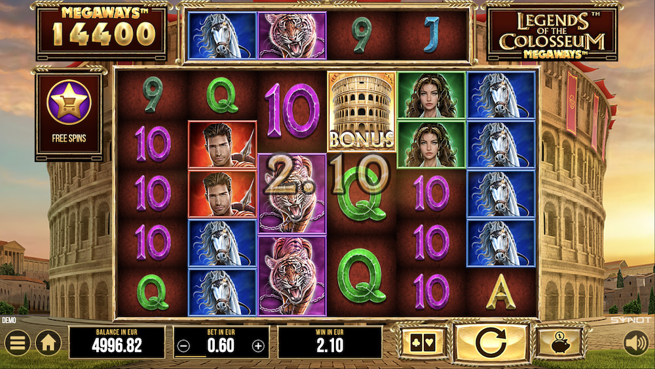The image size is (655, 369).
Task: Spin the reels with the circular arrow
Action: 491,343
